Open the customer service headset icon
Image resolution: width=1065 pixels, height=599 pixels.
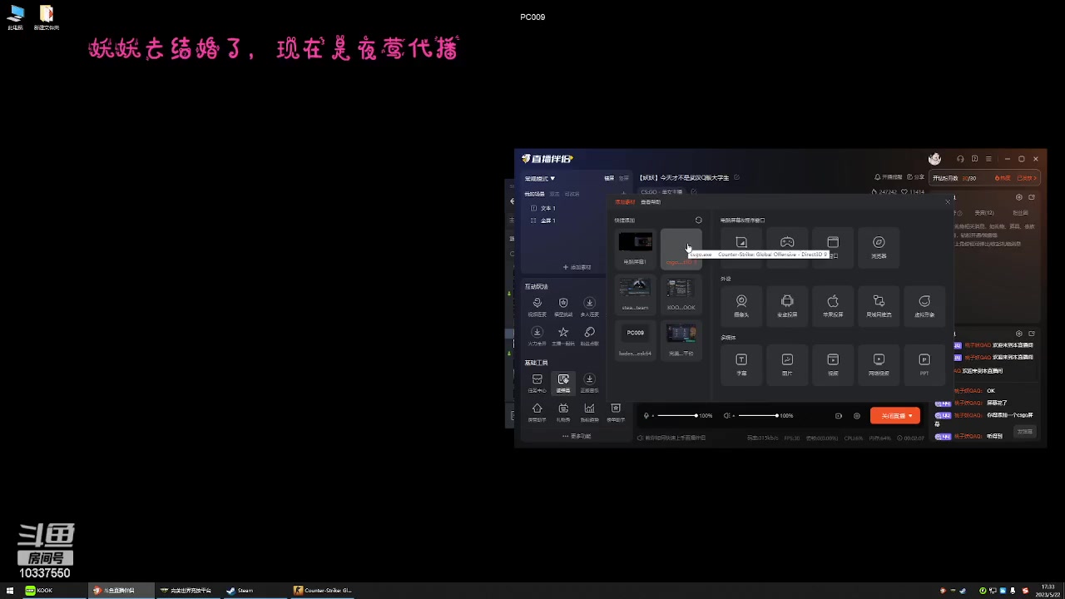960,159
